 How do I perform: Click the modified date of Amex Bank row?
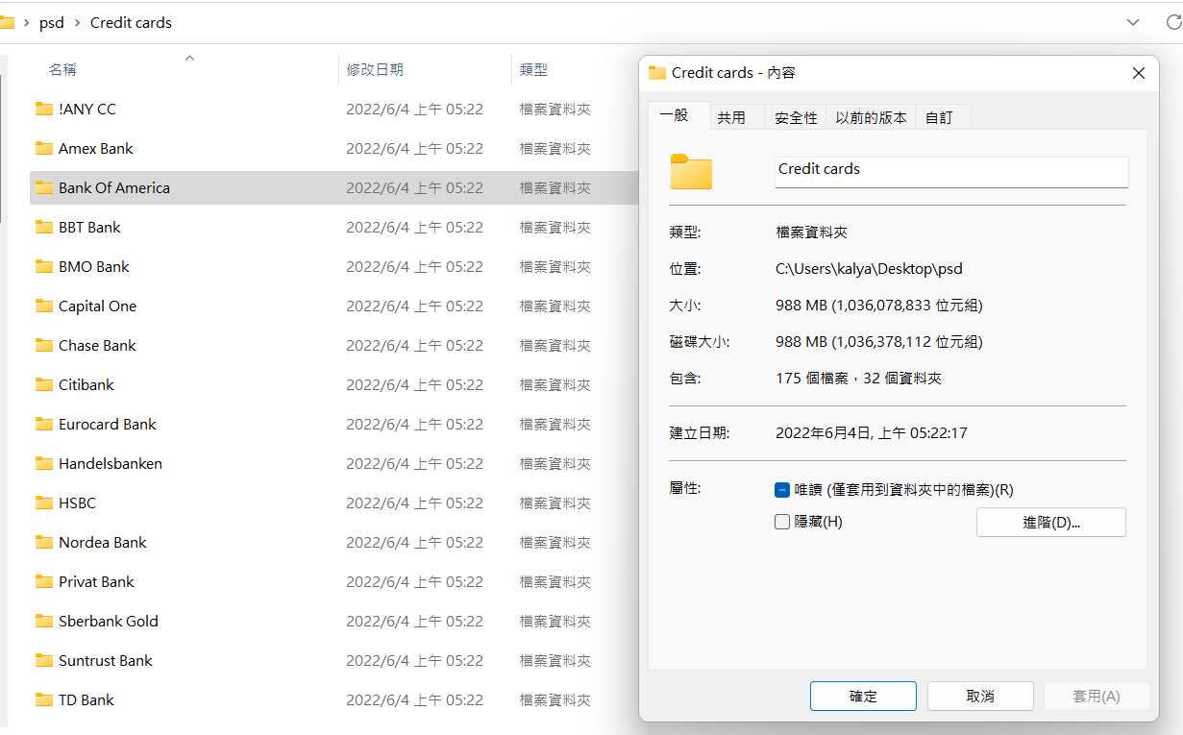pos(414,148)
